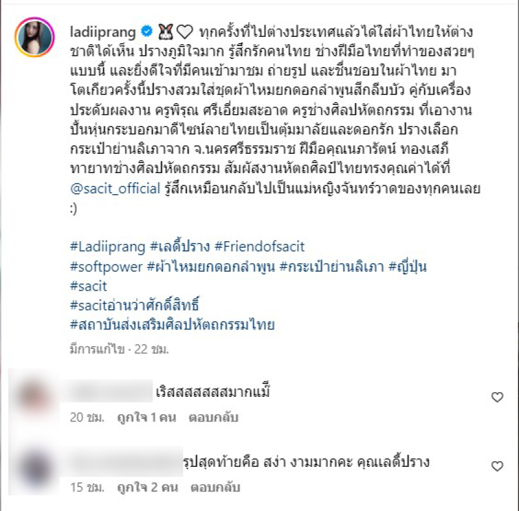View likes on first comment (ถูกใจ 1 คน)
This screenshot has height=511, width=519.
tap(147, 418)
